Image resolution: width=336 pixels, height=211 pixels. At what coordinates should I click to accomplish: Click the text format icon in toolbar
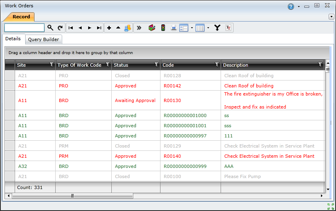228,28
